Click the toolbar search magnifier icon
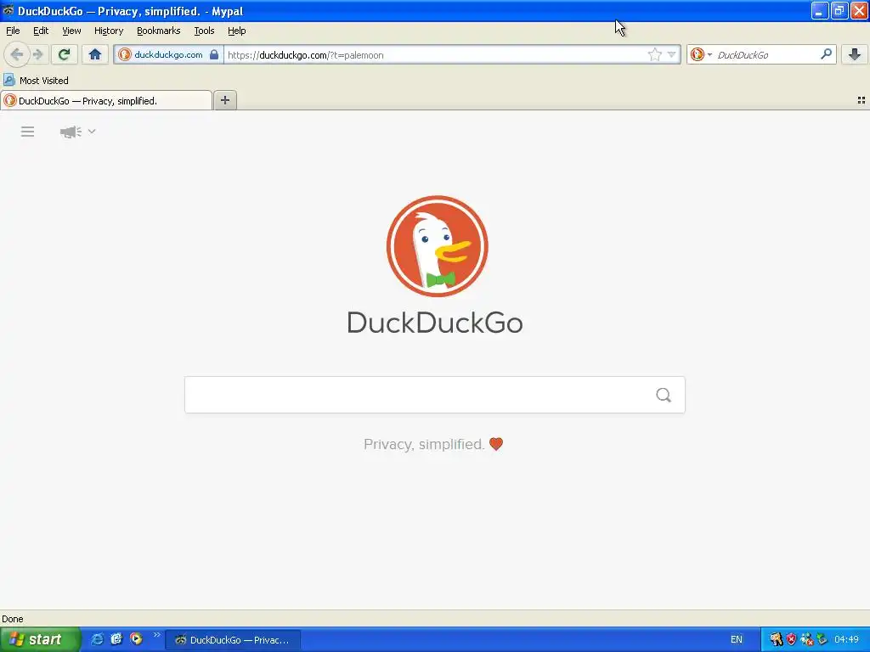This screenshot has height=652, width=870. point(826,54)
